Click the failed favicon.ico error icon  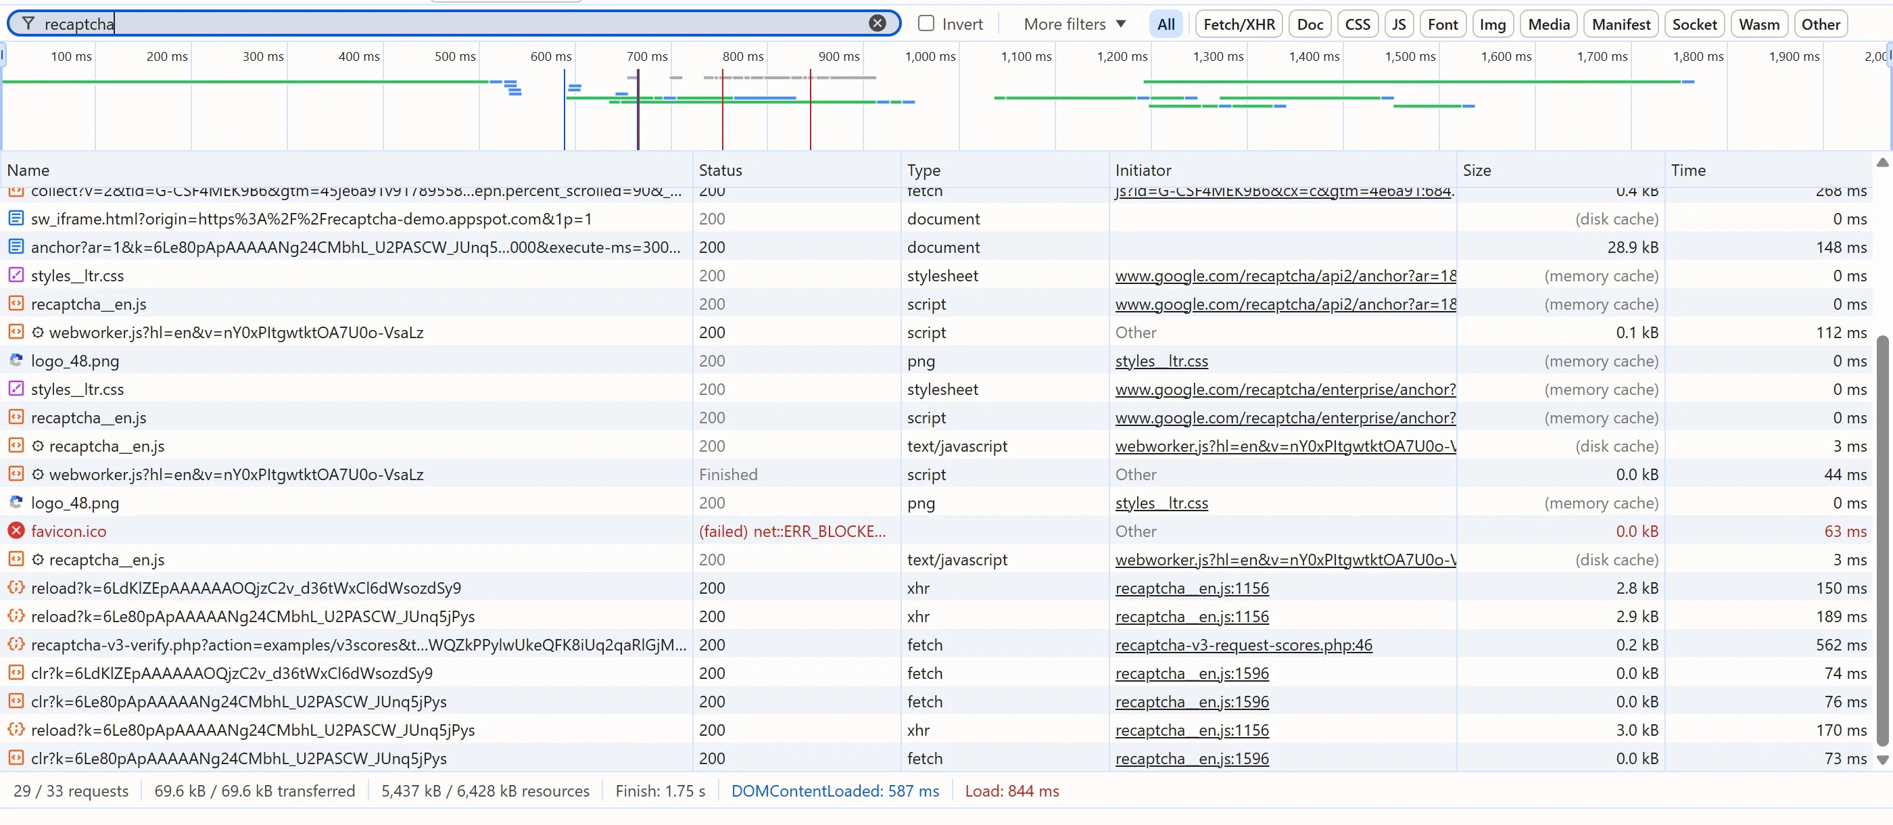point(16,531)
